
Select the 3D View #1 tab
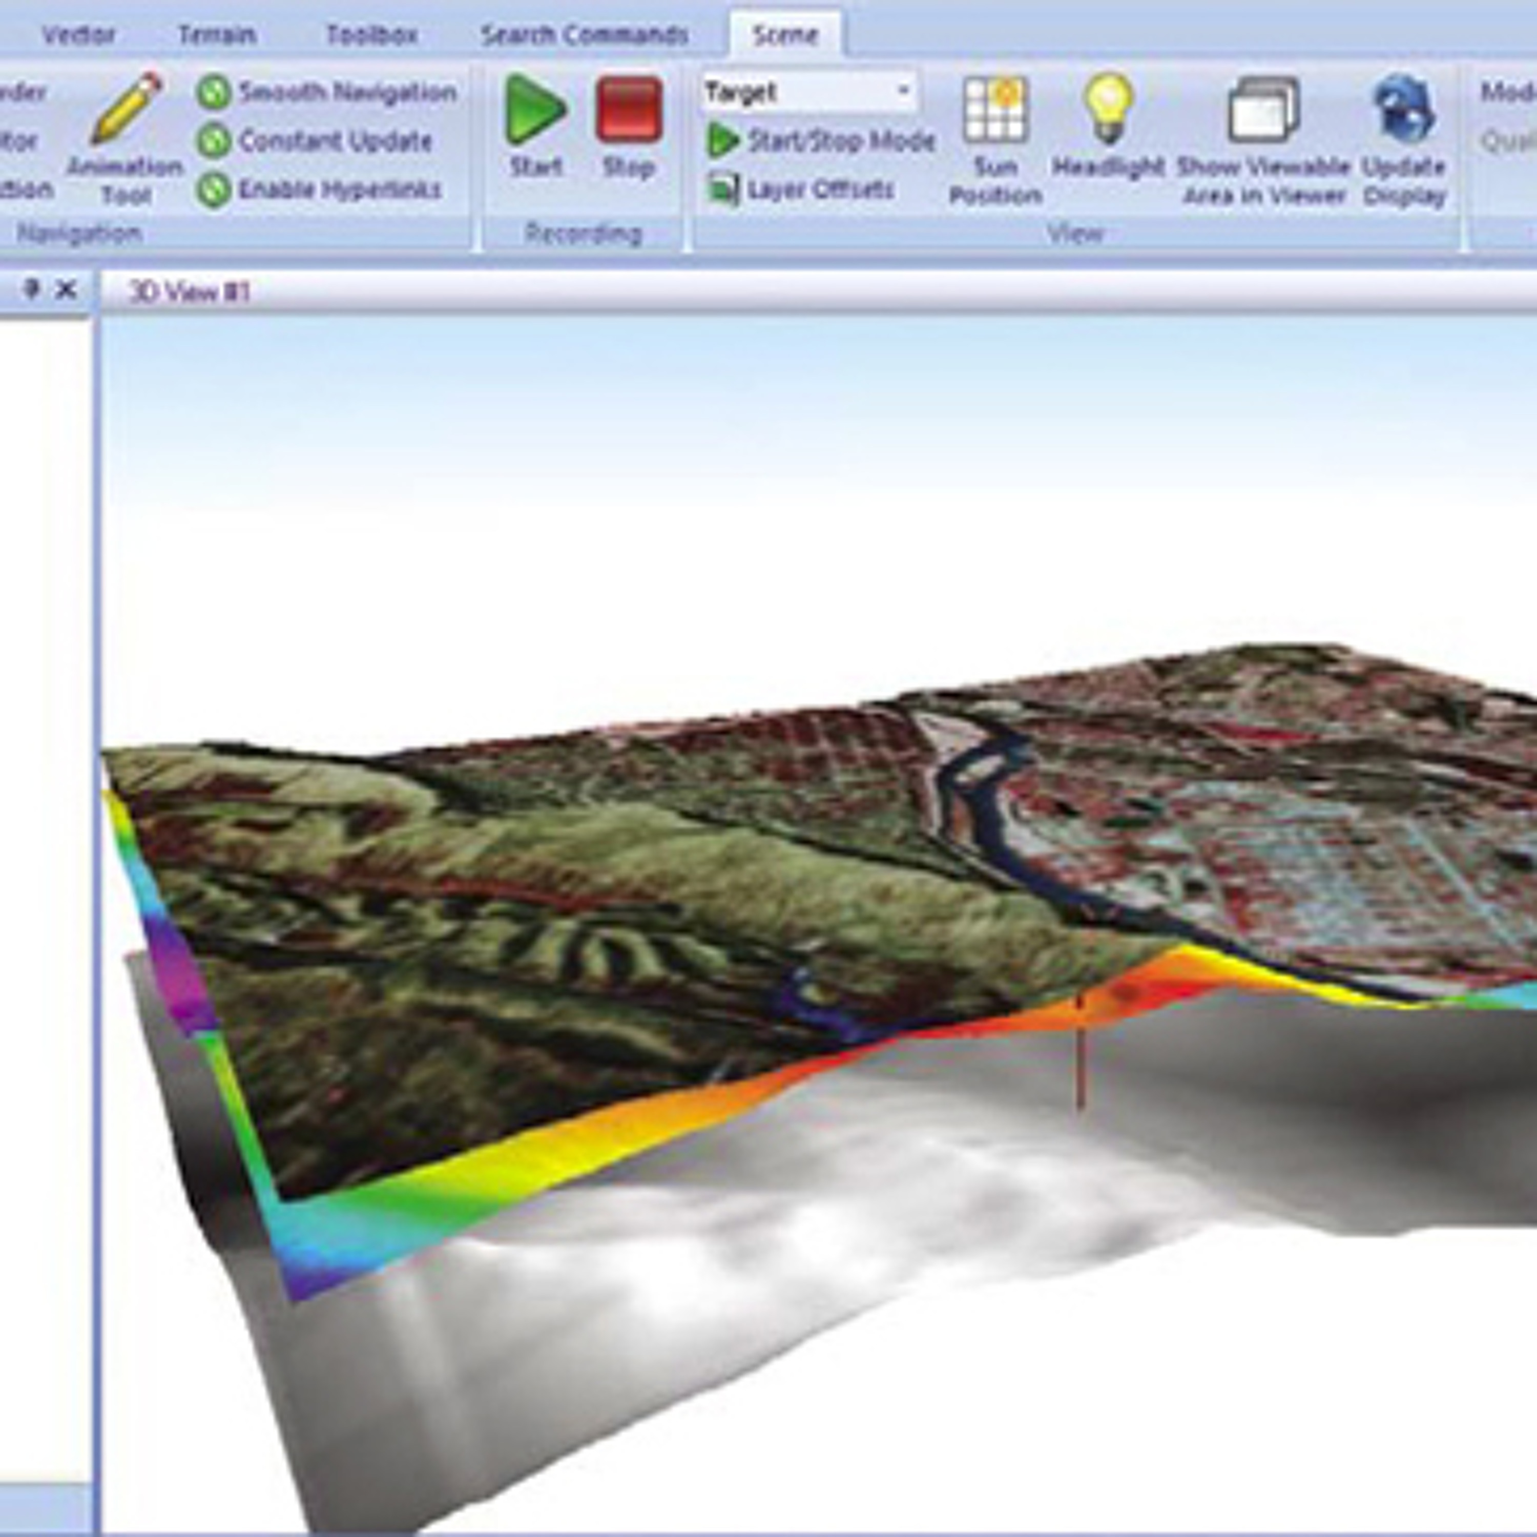190,292
